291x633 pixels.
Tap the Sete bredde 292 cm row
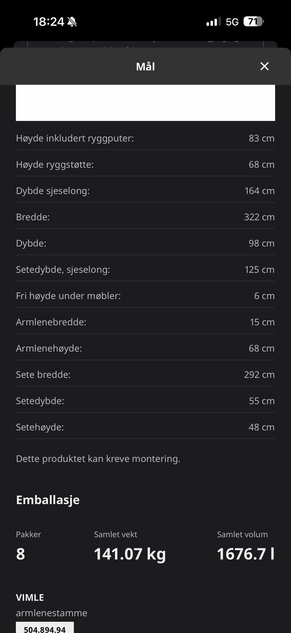point(145,374)
